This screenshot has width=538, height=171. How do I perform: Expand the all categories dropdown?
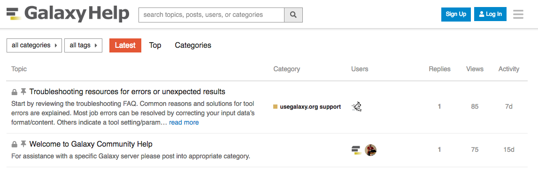(x=34, y=45)
